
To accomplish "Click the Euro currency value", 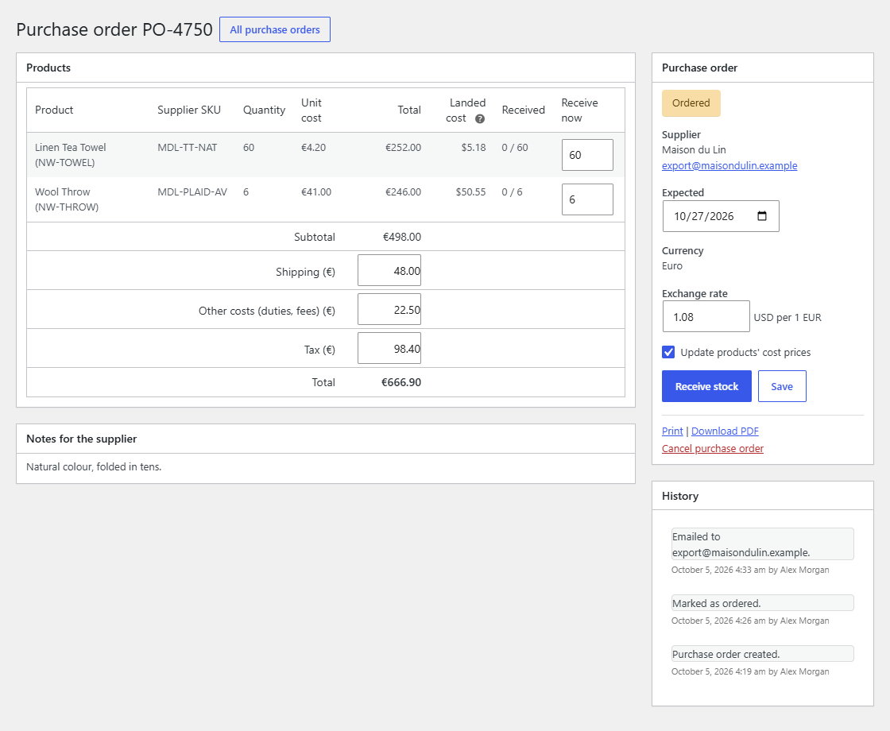I will tap(672, 265).
